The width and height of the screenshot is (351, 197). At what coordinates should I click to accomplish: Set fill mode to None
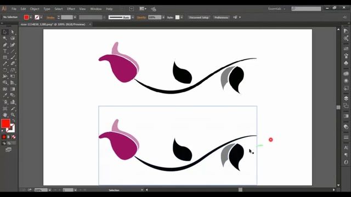pos(14,137)
